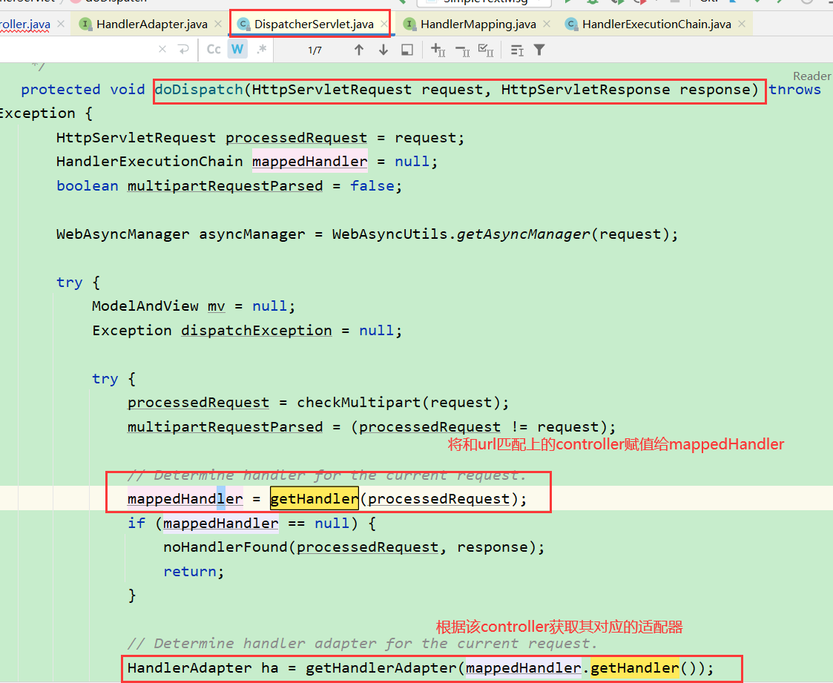The image size is (833, 683).
Task: Open search results in Find tool window
Action: click(x=407, y=50)
